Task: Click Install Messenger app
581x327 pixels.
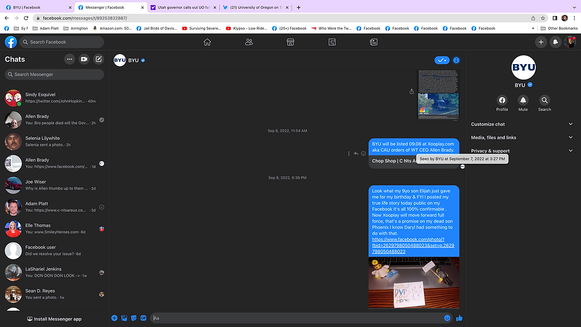Action: click(55, 319)
